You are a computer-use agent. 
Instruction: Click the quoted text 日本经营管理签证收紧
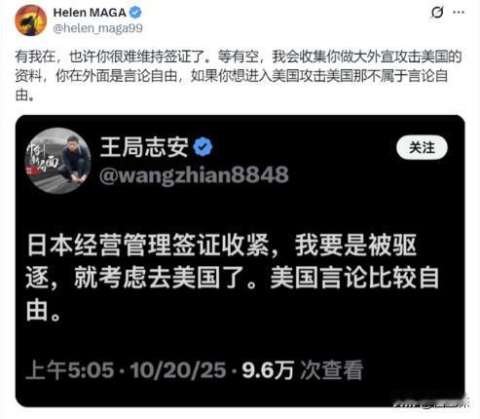click(x=148, y=245)
